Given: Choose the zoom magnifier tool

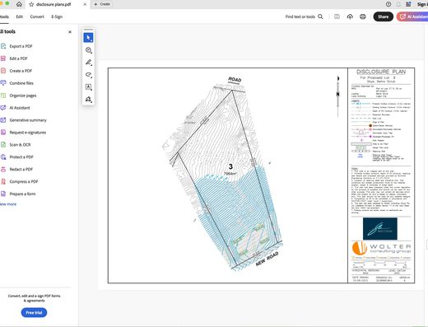Looking at the screenshot, I should pos(88,50).
